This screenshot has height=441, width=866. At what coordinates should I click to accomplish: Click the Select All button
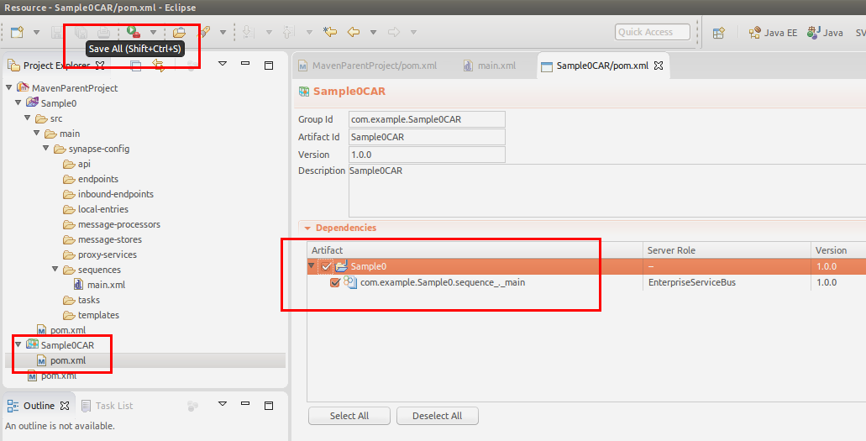[349, 416]
